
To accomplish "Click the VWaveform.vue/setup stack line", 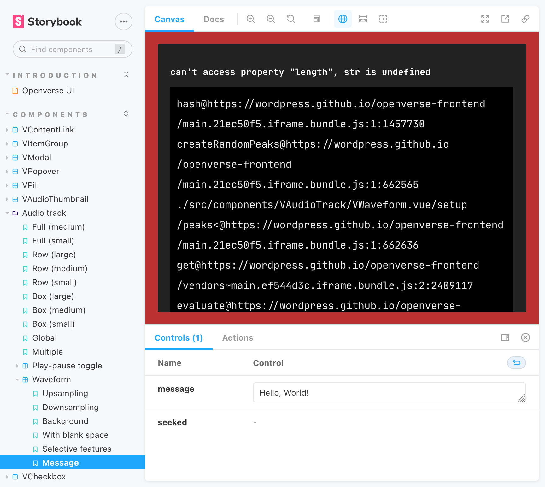I will 322,205.
